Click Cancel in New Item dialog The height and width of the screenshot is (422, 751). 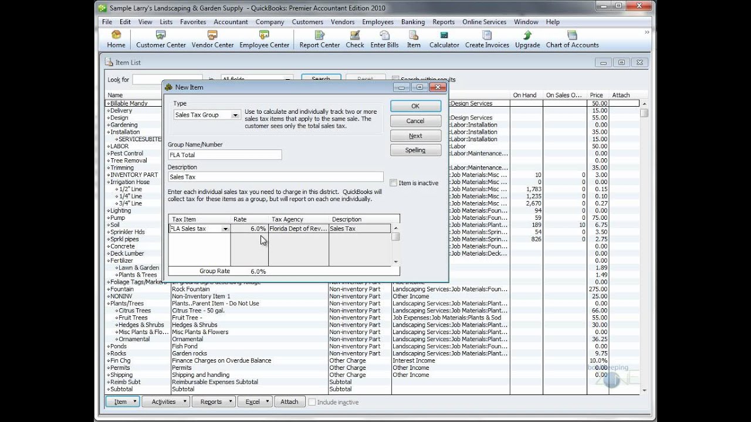(x=415, y=121)
